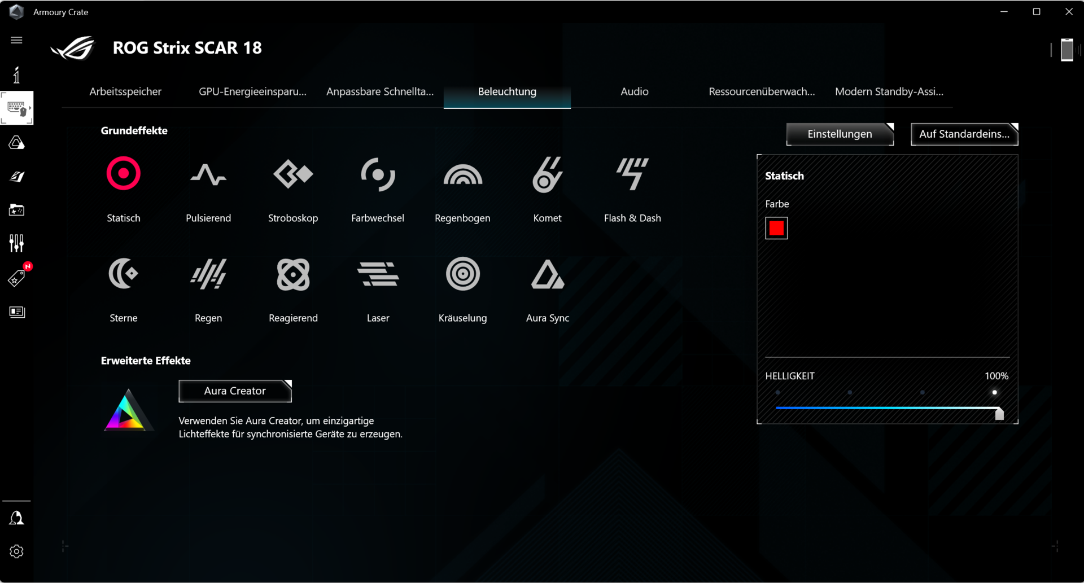Set brightness to the second dot level
The height and width of the screenshot is (583, 1084).
[850, 392]
